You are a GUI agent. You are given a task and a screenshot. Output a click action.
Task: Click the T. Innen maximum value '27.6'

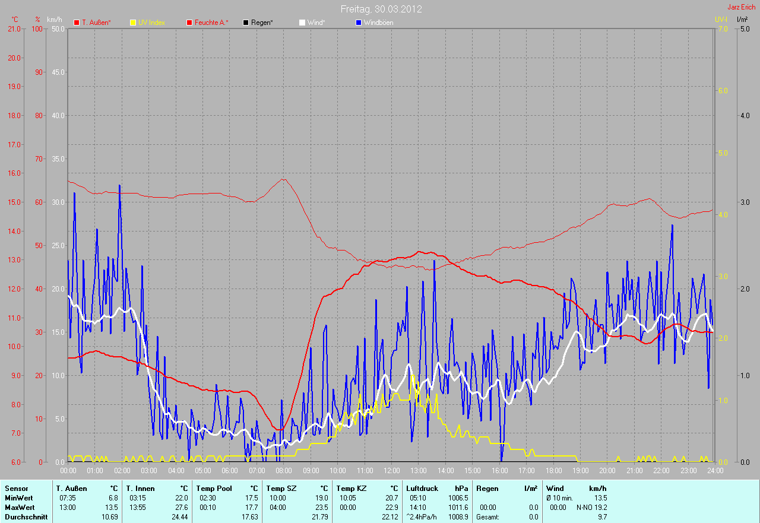181,508
